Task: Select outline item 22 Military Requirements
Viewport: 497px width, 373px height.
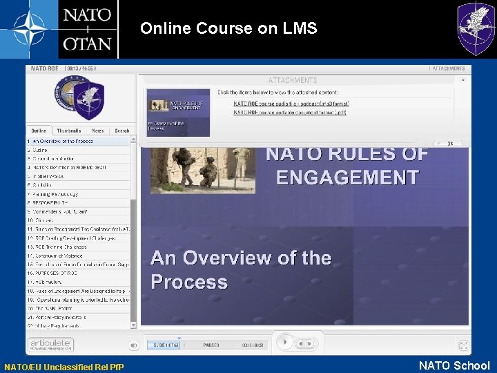Action: click(78, 326)
